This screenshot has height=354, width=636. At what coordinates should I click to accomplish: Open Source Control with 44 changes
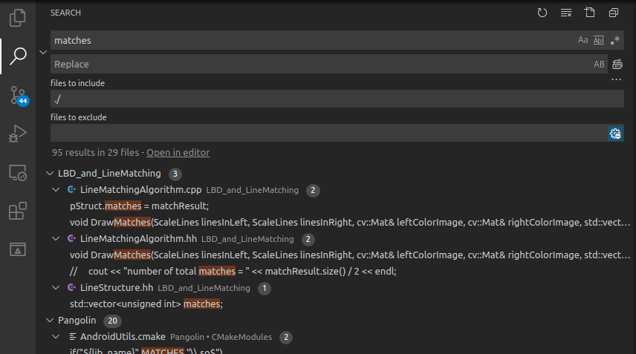(19, 96)
